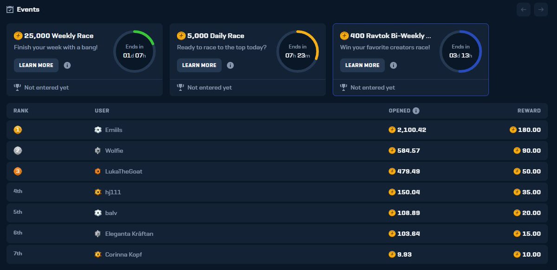Image resolution: width=557 pixels, height=270 pixels.
Task: Open info icon on Ravtok Bi-Weekly card
Action: pyautogui.click(x=394, y=65)
